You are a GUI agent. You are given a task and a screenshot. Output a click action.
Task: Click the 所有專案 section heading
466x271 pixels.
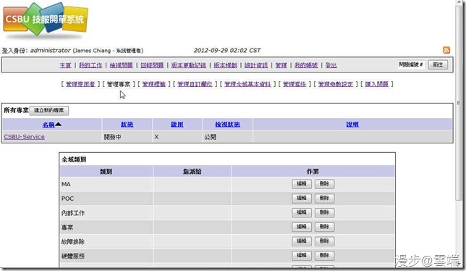pyautogui.click(x=16, y=110)
